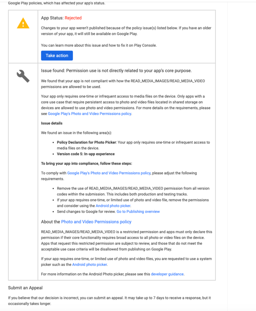Click the blue Take action button
Screen dimensions: 256x311
(57, 56)
